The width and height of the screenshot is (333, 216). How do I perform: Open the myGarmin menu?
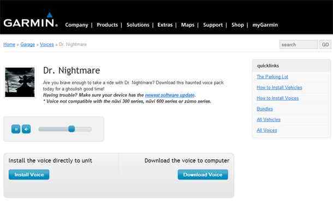pos(265,25)
